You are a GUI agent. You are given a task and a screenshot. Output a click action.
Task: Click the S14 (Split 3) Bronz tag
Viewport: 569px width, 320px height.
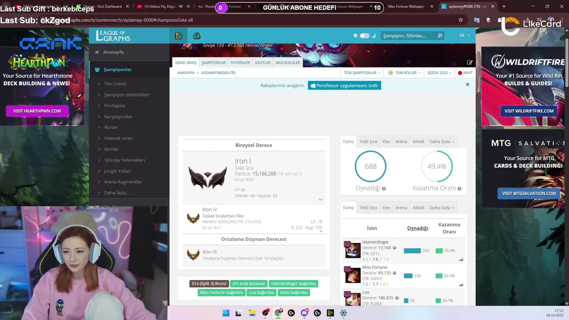pyautogui.click(x=209, y=284)
